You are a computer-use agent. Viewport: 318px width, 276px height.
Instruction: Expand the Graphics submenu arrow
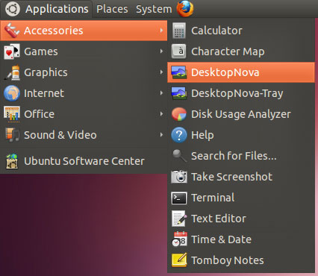[x=161, y=72]
